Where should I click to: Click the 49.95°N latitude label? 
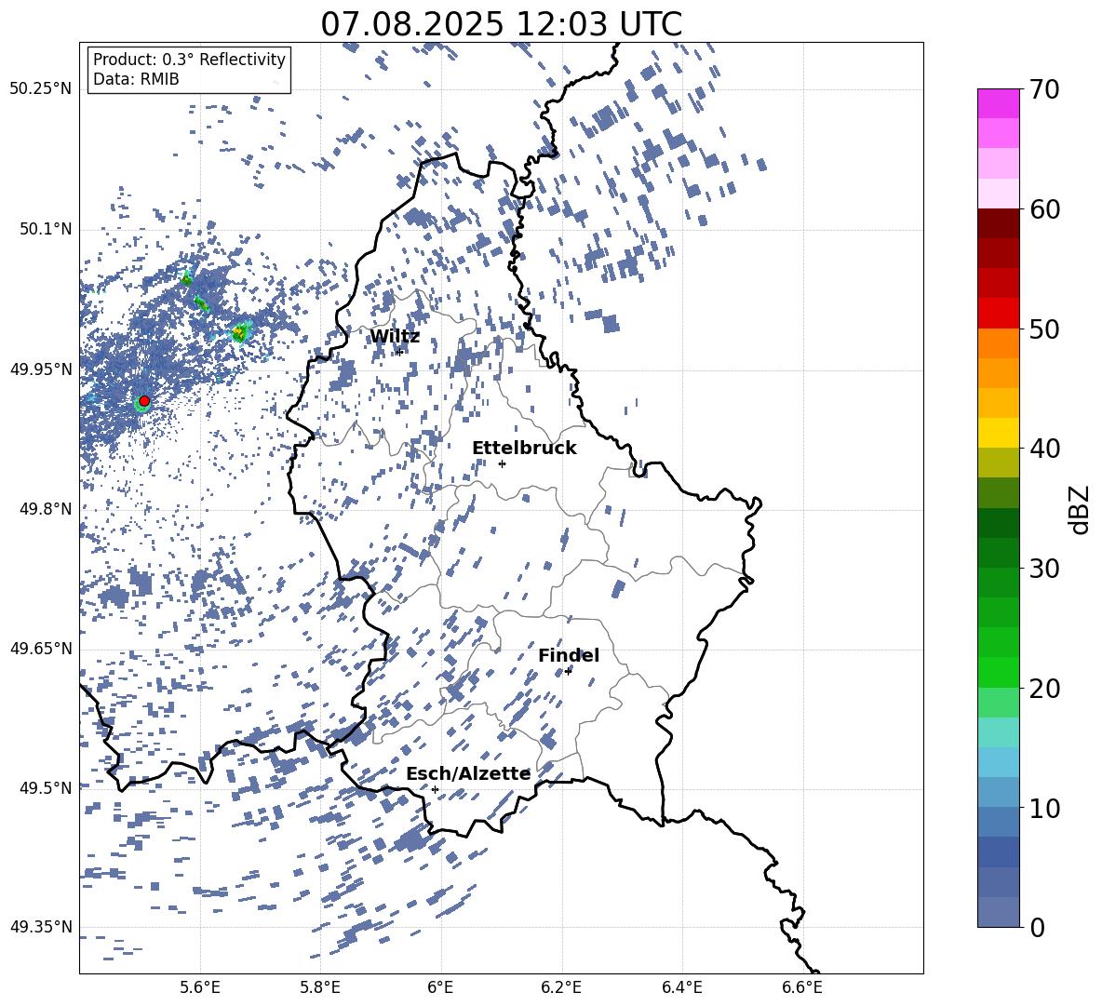(41, 369)
